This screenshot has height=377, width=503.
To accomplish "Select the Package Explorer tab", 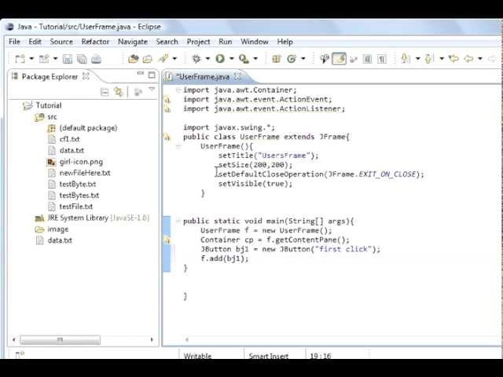I will (50, 77).
